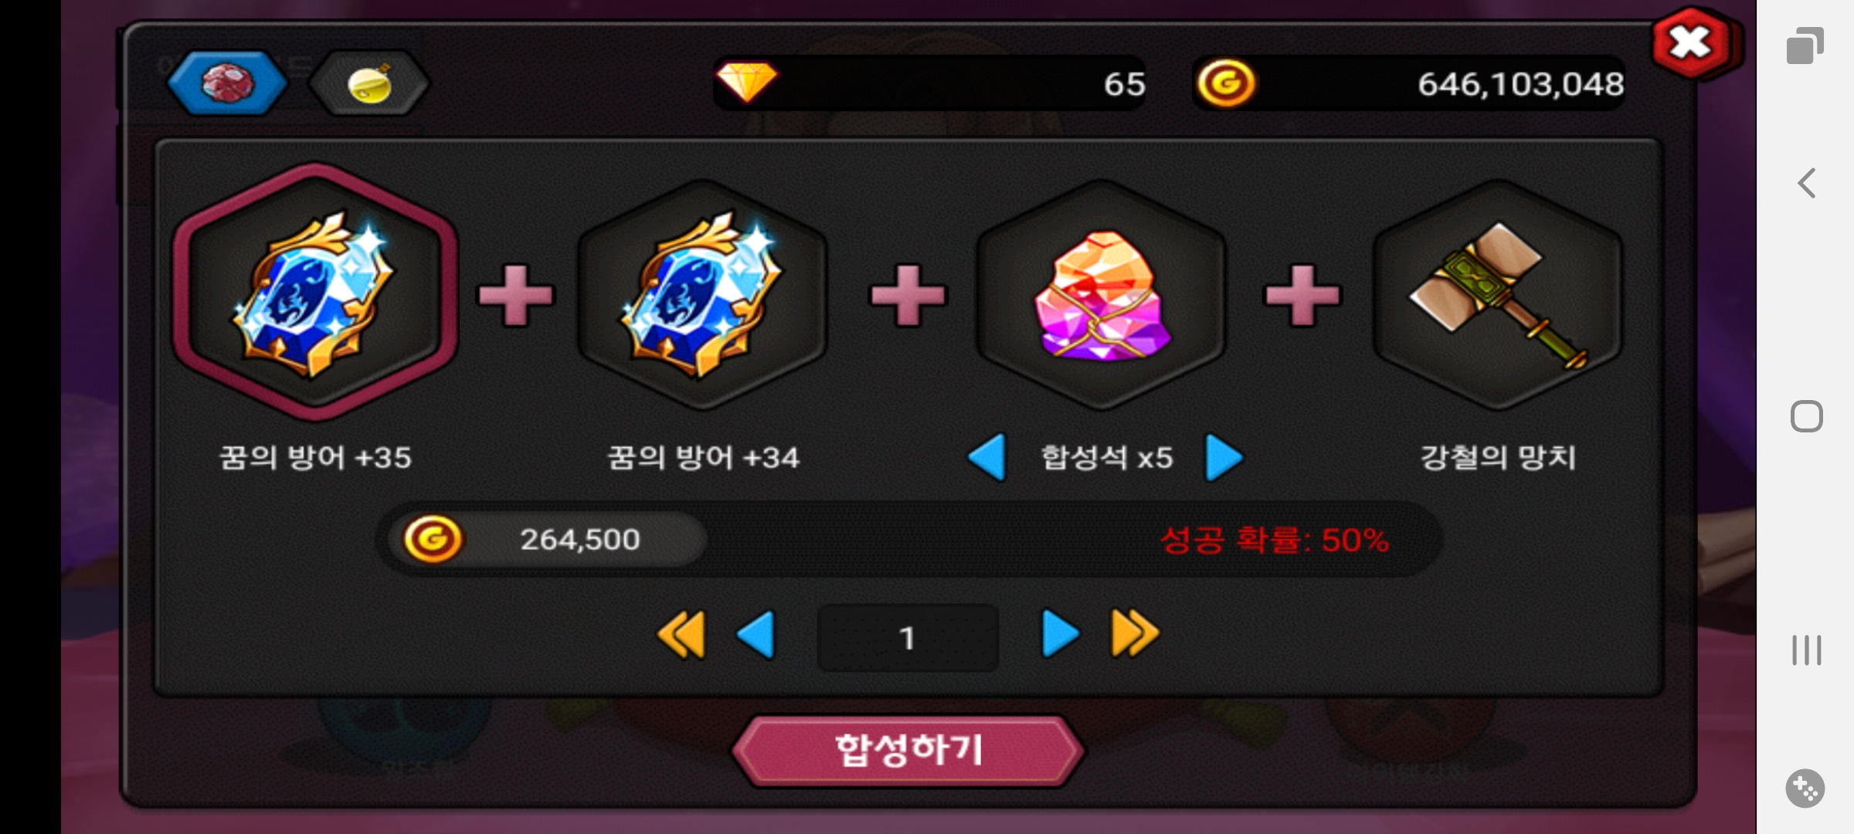Select the 꿈의 방어 +34 item slot
The image size is (1854, 834).
pyautogui.click(x=702, y=294)
